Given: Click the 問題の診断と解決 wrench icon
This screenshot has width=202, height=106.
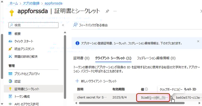Looking at the screenshot, I should point(10,56).
